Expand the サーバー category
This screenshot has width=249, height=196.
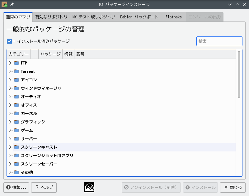coord(10,139)
